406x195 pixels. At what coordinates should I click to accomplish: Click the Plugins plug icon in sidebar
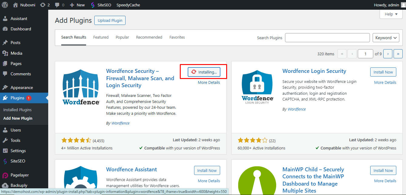coord(5,98)
